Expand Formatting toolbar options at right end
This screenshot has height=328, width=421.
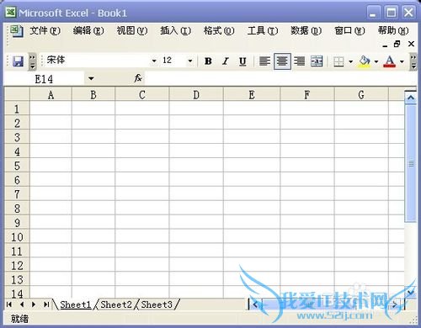coord(413,61)
